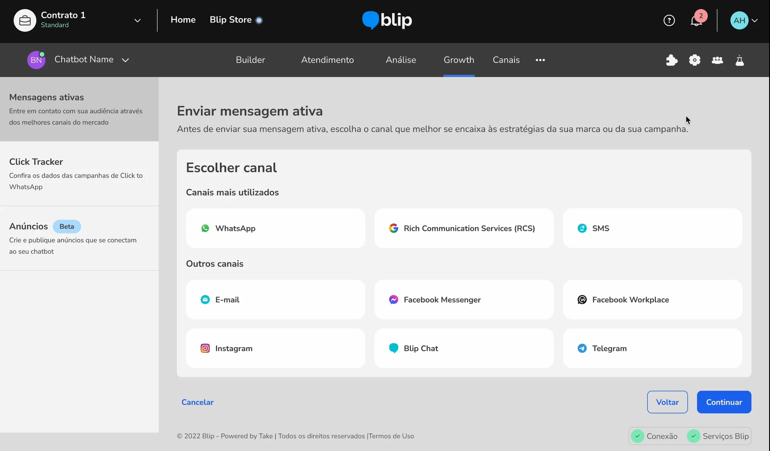Click the Conexão status check icon
Screen dimensions: 770x451
637,436
